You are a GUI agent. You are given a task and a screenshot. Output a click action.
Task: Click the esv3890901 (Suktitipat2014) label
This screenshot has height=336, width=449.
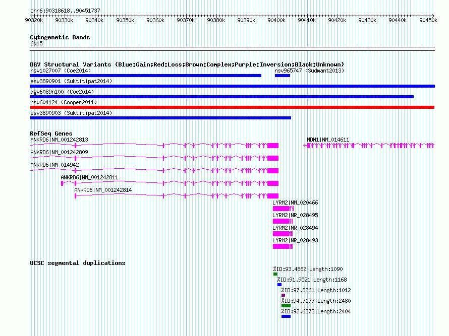click(71, 81)
